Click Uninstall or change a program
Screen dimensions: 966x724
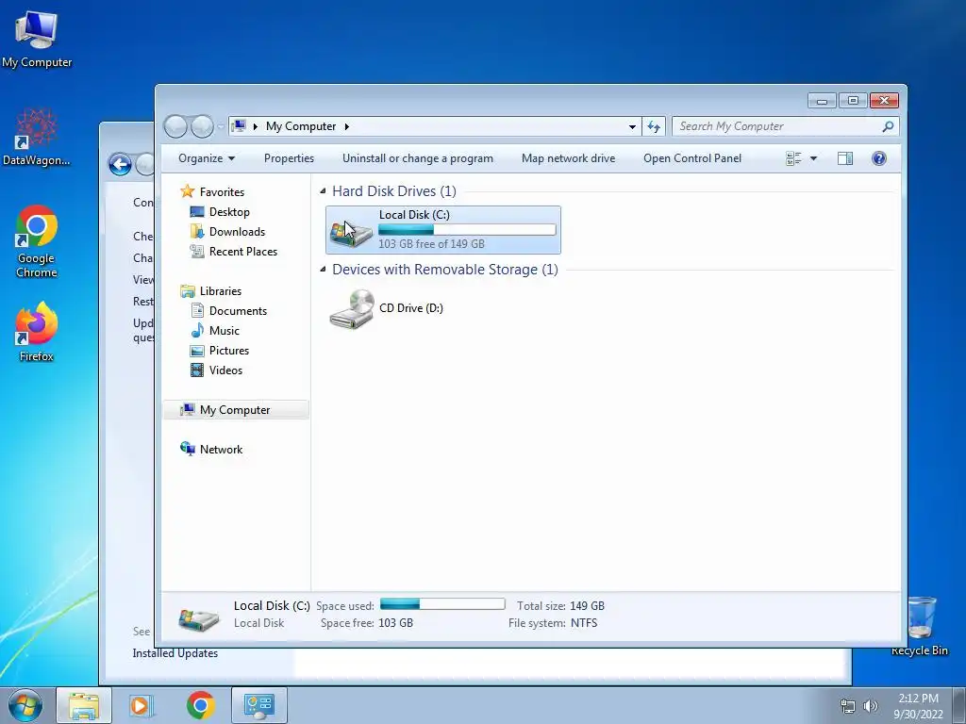coord(418,158)
